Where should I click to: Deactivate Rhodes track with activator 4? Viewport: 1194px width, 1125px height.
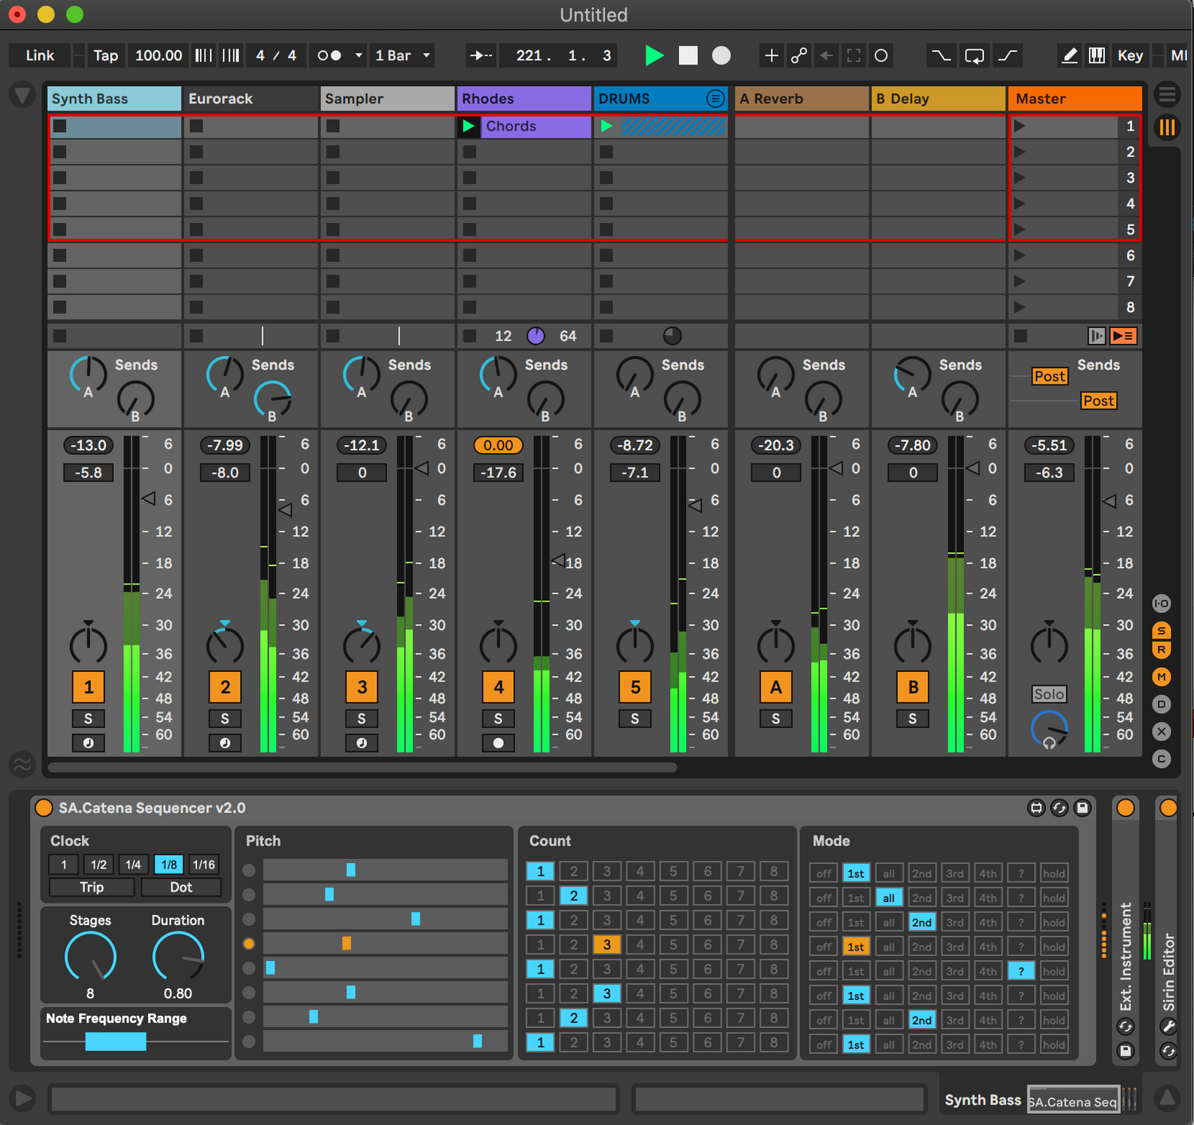click(x=498, y=686)
